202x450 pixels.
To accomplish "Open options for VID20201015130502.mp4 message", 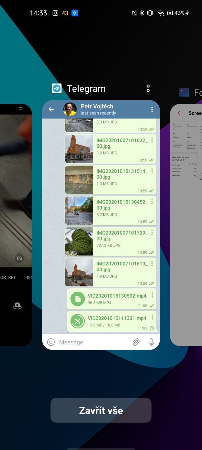I will coord(152,295).
